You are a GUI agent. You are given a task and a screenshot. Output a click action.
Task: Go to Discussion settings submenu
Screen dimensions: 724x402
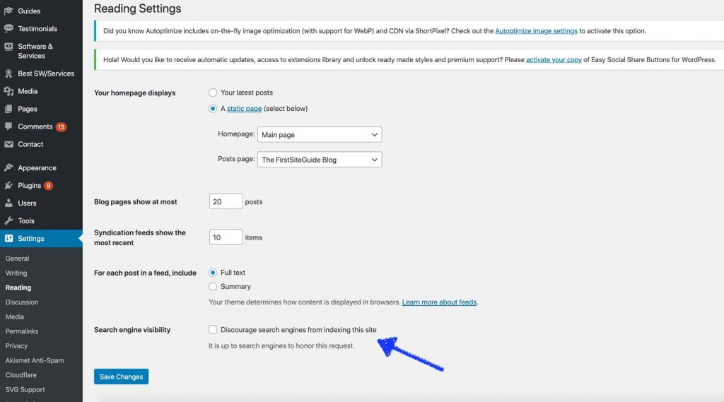22,302
